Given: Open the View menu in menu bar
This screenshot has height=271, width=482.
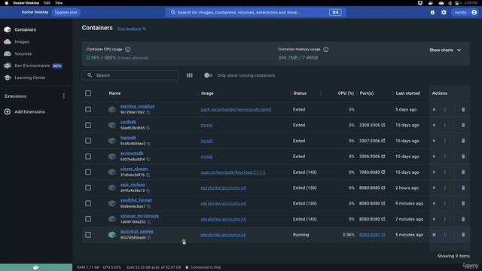Looking at the screenshot, I should (x=59, y=3).
